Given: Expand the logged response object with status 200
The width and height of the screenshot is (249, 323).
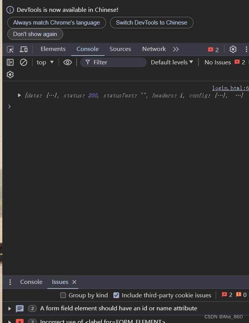Looking at the screenshot, I should 20,95.
